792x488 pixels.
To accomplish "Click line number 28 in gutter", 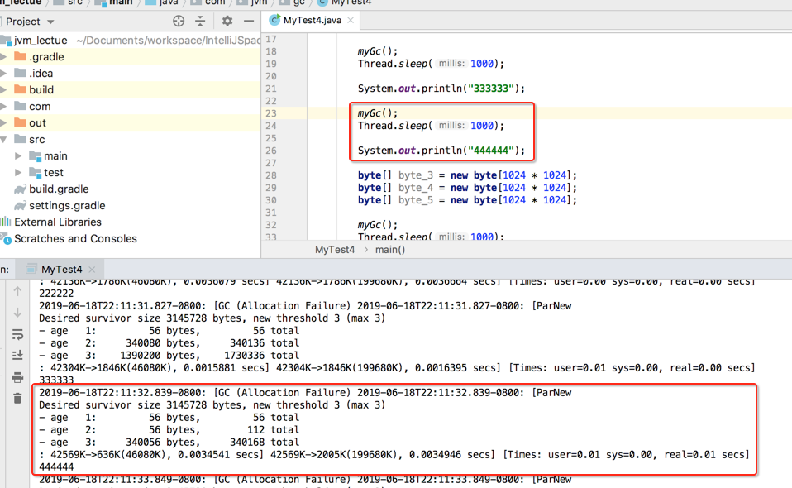I will pyautogui.click(x=271, y=175).
